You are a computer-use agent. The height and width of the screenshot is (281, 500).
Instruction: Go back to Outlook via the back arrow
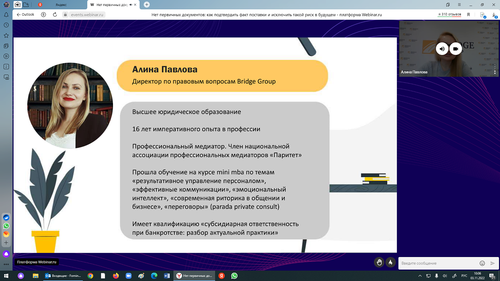25,15
